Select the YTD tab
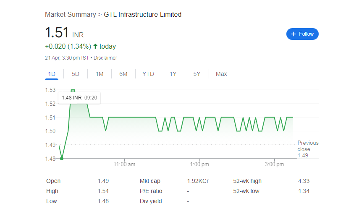Image resolution: width=338 pixels, height=214 pixels. click(148, 74)
